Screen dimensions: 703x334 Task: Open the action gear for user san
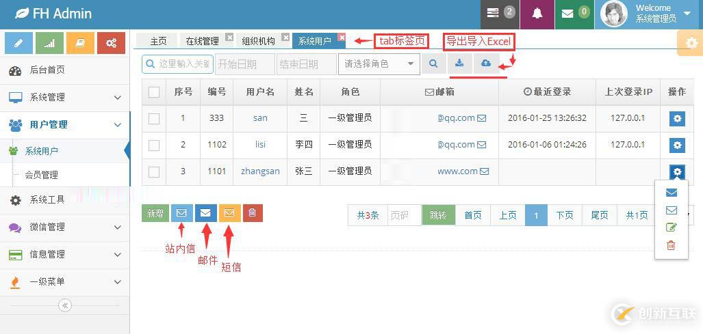pos(677,118)
